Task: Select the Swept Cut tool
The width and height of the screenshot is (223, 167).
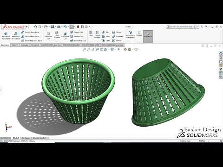Action: point(77,32)
